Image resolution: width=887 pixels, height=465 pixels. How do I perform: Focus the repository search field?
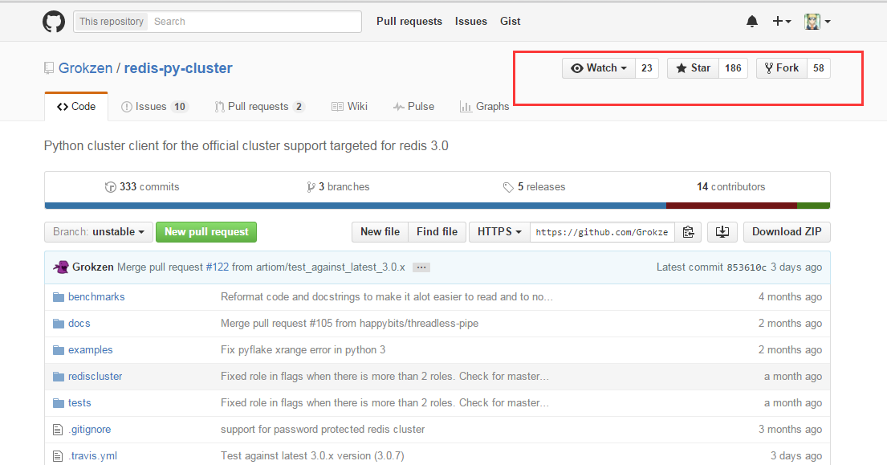click(254, 22)
